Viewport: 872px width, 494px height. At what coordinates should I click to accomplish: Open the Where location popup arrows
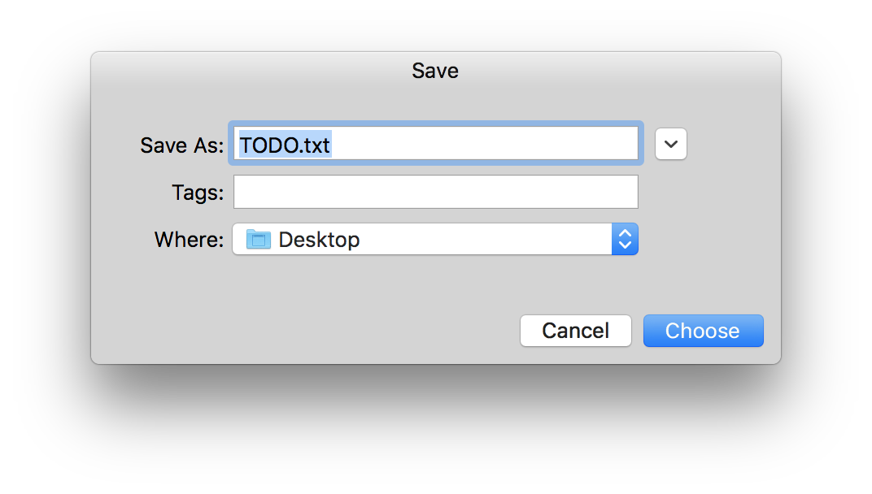pos(625,239)
